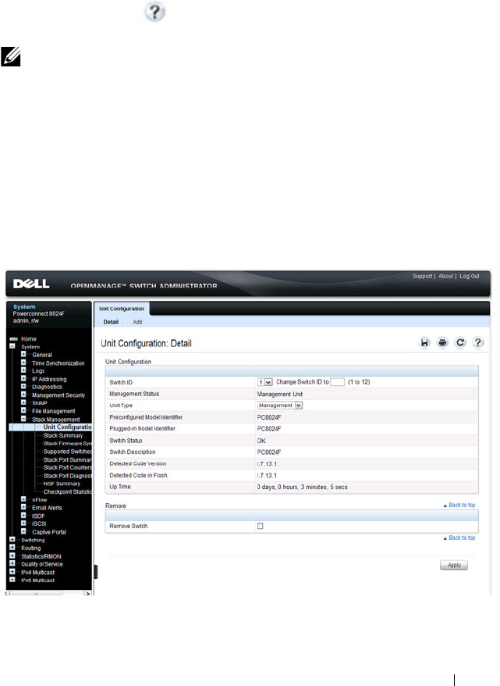This screenshot has height=686, width=500.
Task: Click the Print icon in page toolbar
Action: point(442,342)
